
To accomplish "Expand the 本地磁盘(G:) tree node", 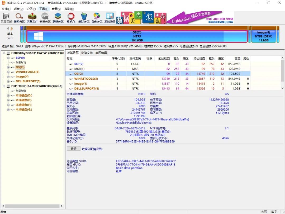I will pyautogui.click(x=8, y=110).
